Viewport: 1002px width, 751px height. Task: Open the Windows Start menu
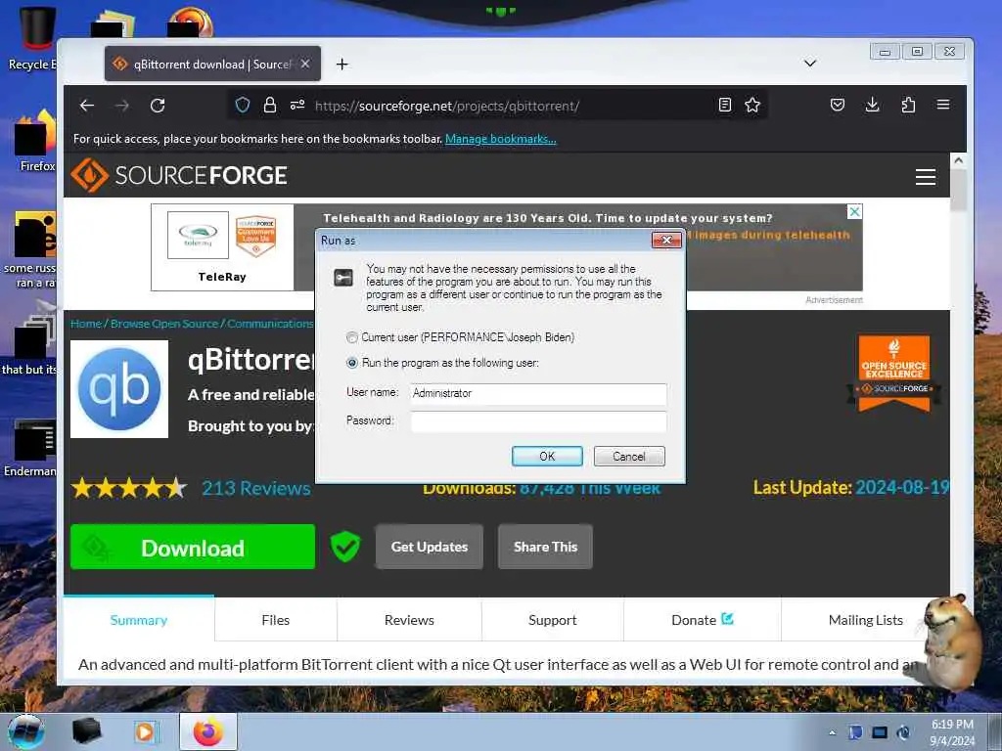26,731
